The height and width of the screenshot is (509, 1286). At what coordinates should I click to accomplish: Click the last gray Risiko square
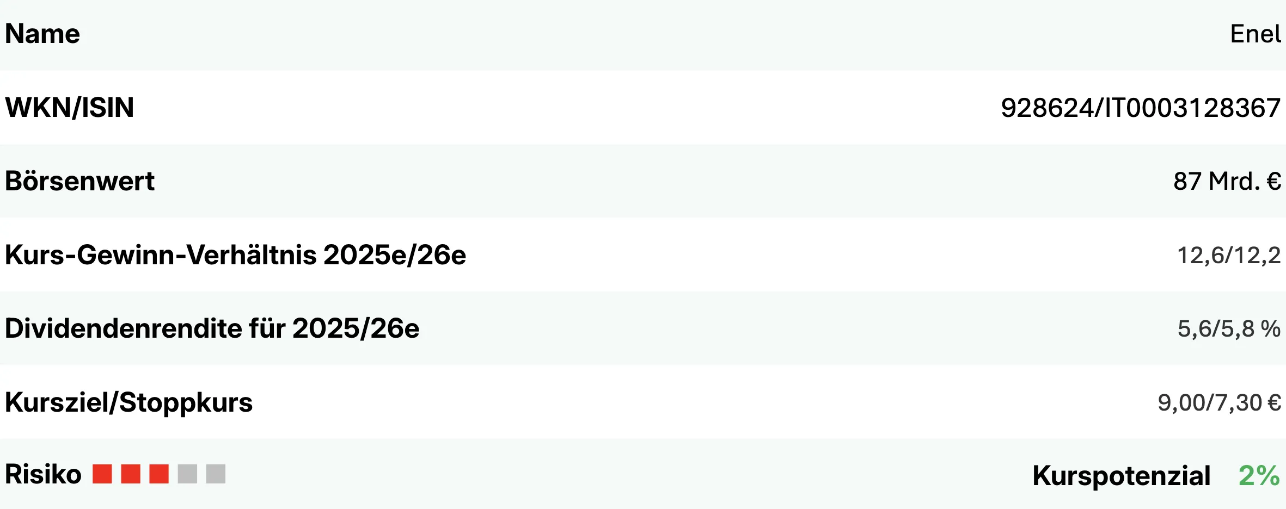(216, 474)
